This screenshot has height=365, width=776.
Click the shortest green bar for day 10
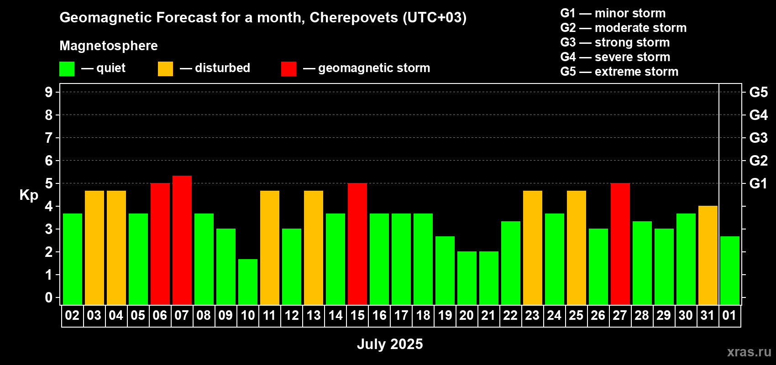pos(248,282)
